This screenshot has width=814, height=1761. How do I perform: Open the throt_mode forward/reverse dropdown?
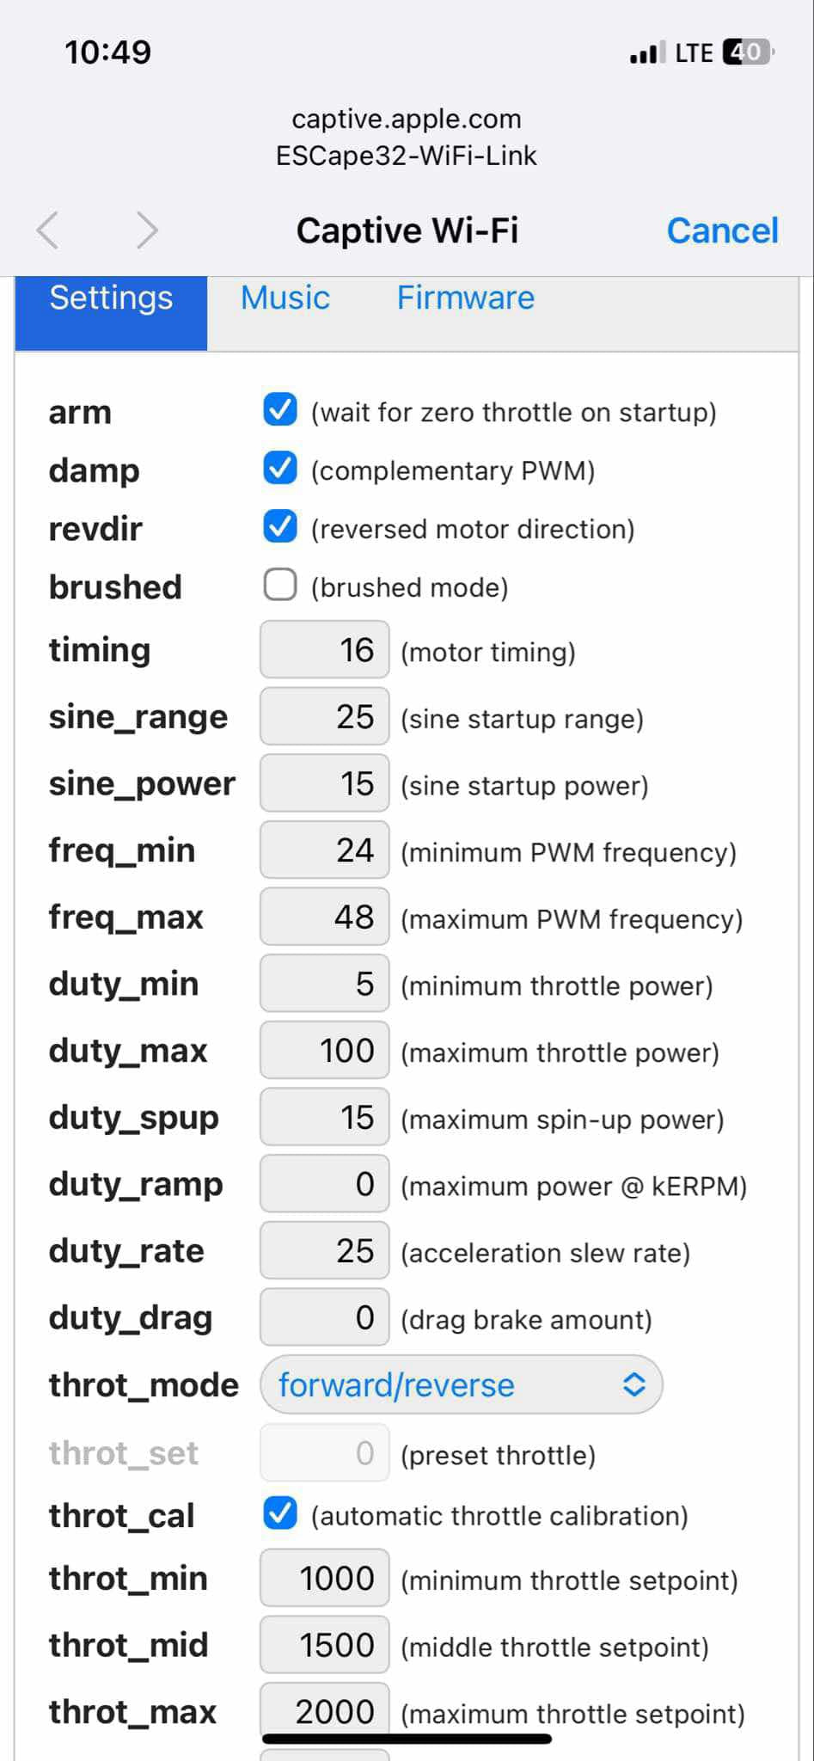(461, 1385)
